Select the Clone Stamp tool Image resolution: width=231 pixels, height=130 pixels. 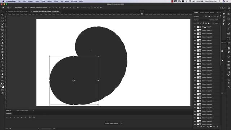[3, 43]
